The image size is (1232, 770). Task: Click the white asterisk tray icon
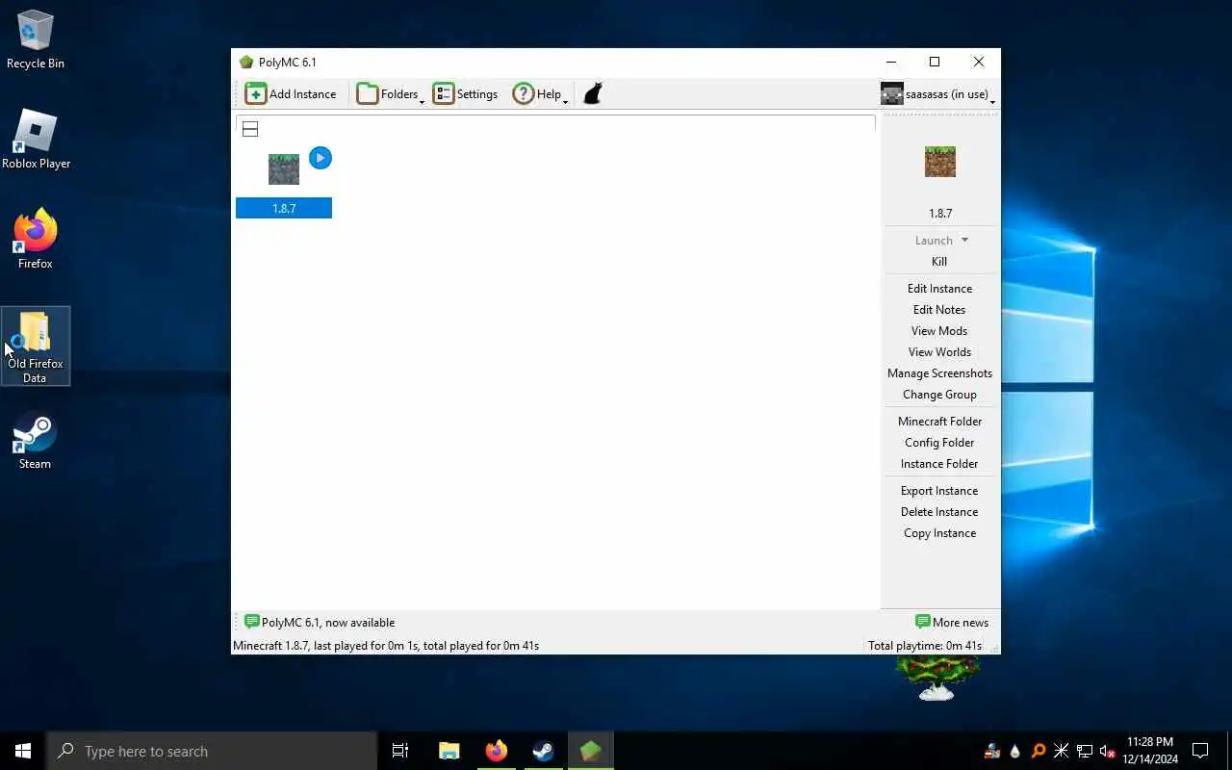tap(1062, 752)
